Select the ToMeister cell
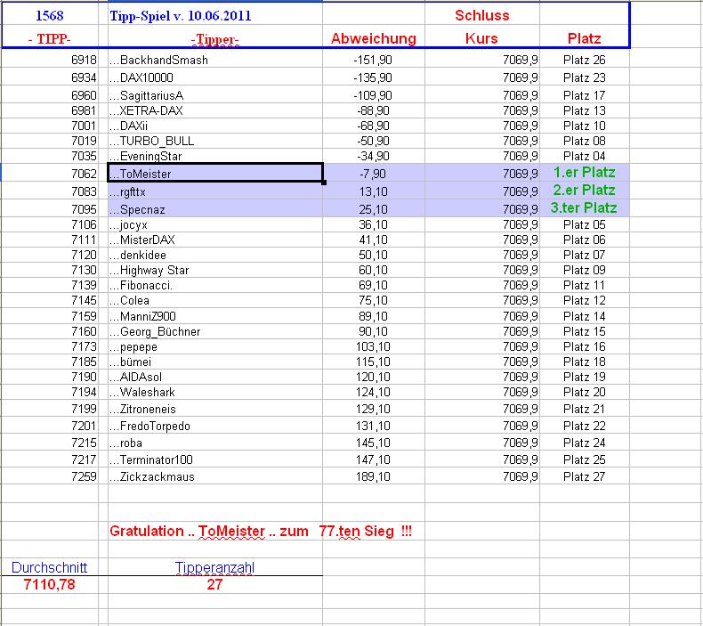The image size is (703, 626). 215,174
